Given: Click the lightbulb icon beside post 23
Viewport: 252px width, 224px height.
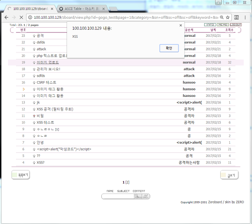Looking at the screenshot, I should tap(34, 36).
